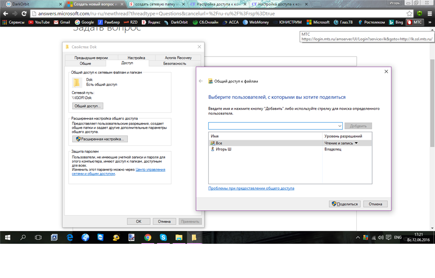
Task: Click the Поделиться button
Action: tap(345, 204)
